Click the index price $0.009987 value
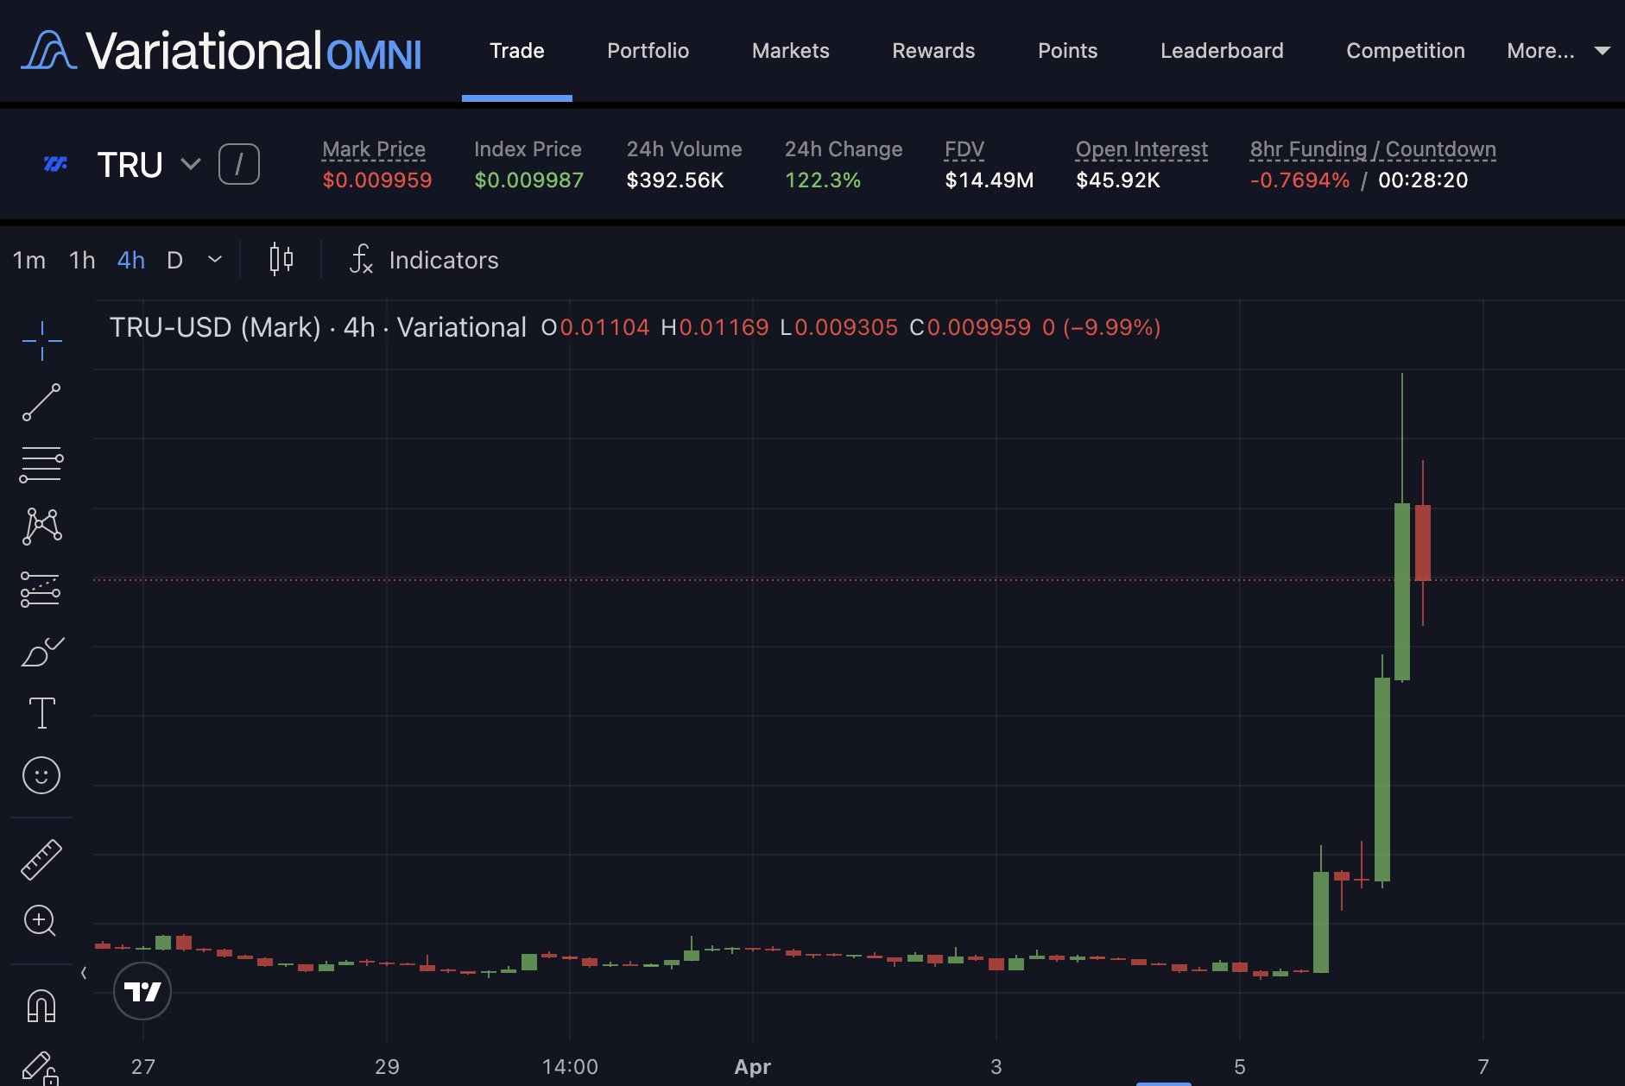 click(529, 180)
